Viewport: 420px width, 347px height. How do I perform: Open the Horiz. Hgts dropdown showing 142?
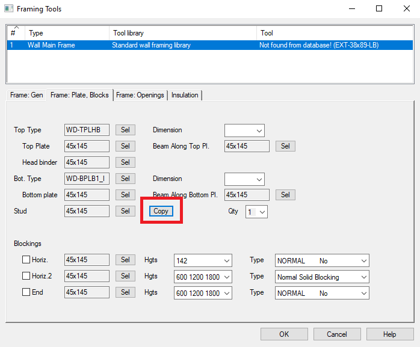coord(203,260)
